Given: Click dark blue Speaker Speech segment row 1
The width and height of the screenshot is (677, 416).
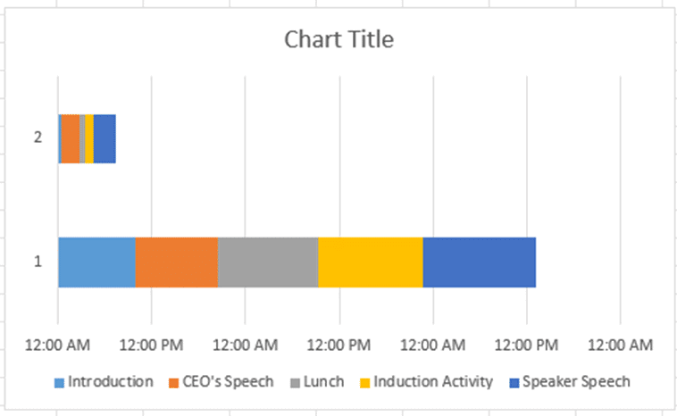Looking at the screenshot, I should (x=479, y=262).
